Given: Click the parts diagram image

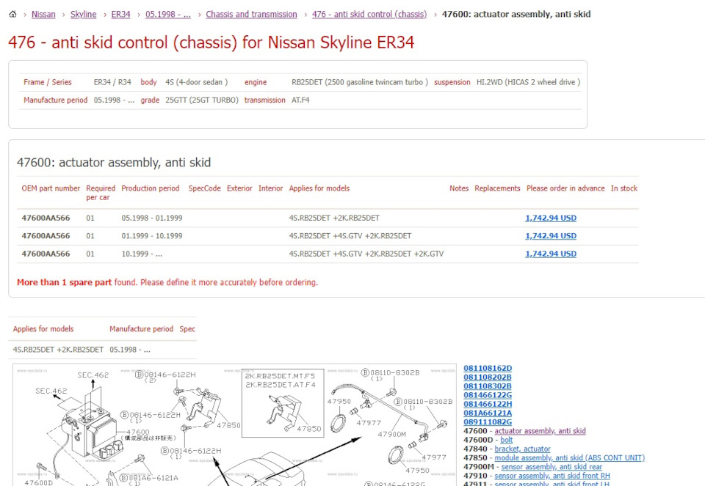Looking at the screenshot, I should coord(235,425).
